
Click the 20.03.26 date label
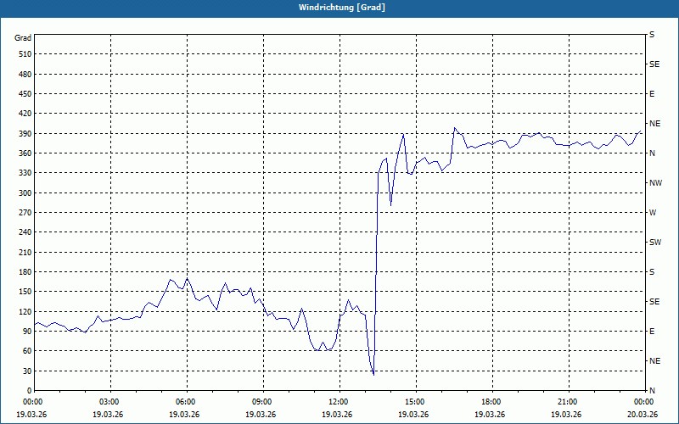click(x=643, y=414)
